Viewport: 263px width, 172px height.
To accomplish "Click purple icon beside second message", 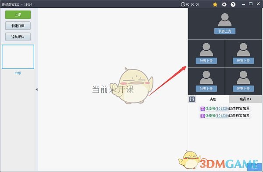I will (203, 116).
